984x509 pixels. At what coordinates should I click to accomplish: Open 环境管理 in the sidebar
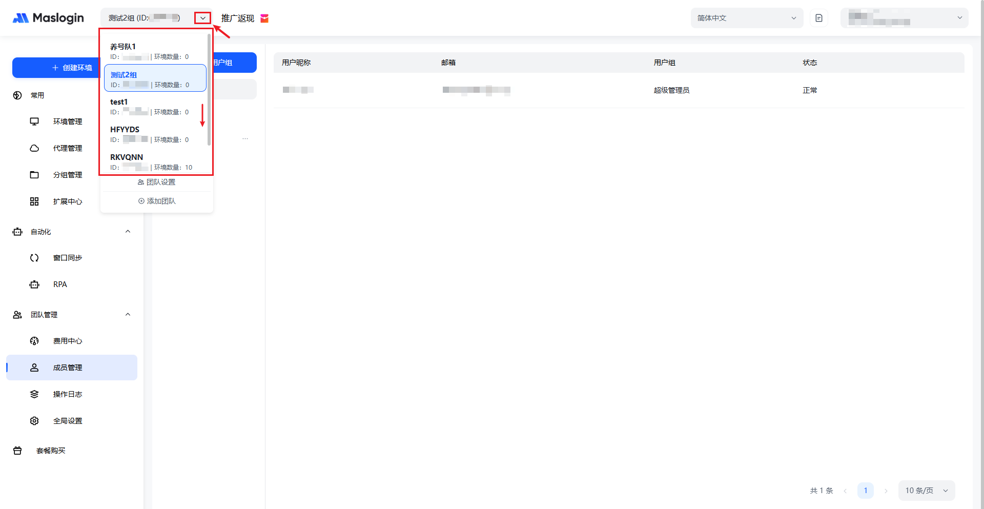[67, 121]
